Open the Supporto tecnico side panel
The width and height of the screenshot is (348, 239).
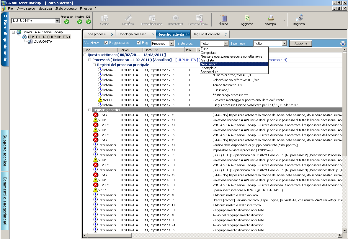pyautogui.click(x=5, y=150)
